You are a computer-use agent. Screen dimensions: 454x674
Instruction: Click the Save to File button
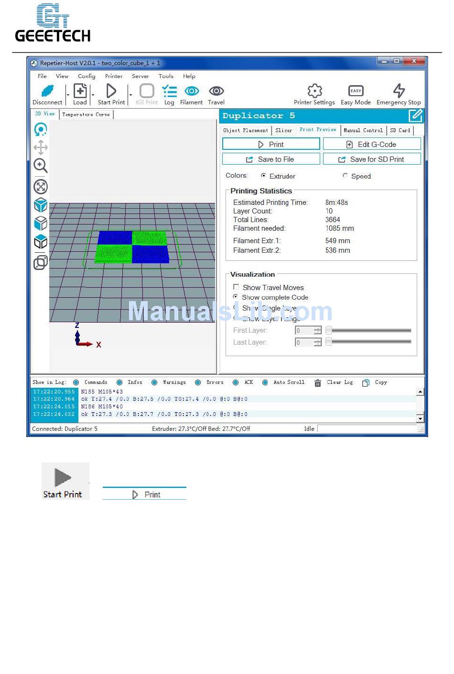point(271,159)
